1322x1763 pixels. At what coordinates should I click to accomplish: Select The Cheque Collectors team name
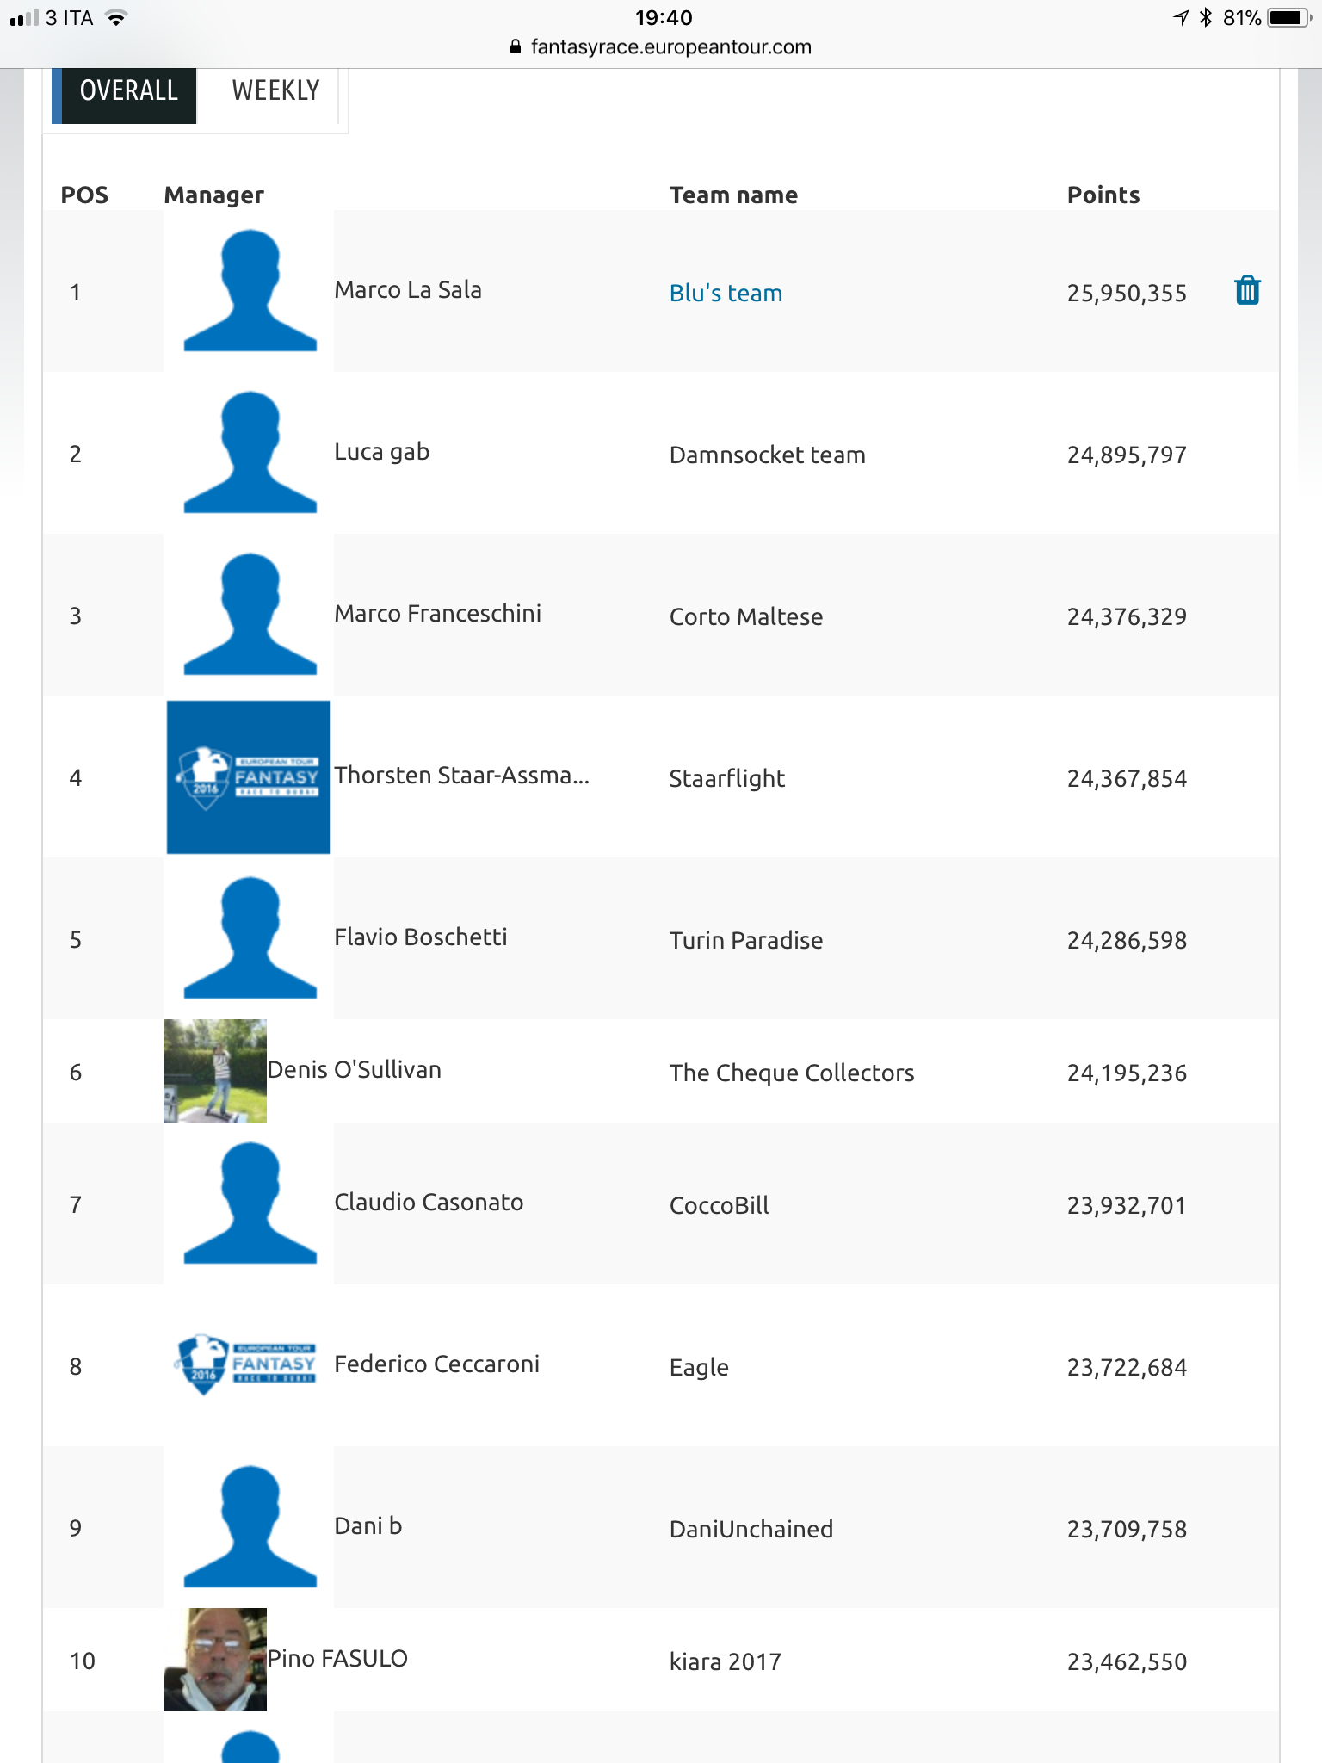(792, 1073)
